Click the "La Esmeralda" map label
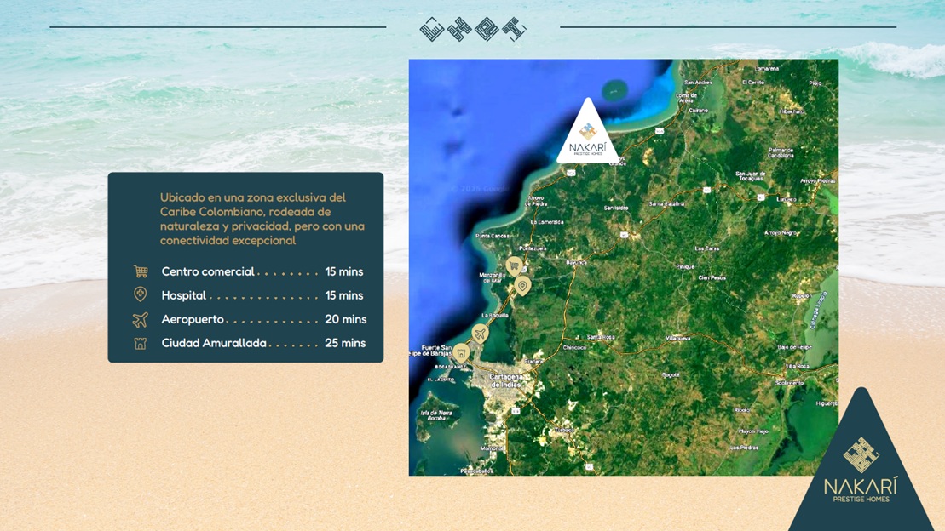The height and width of the screenshot is (531, 945). click(547, 221)
